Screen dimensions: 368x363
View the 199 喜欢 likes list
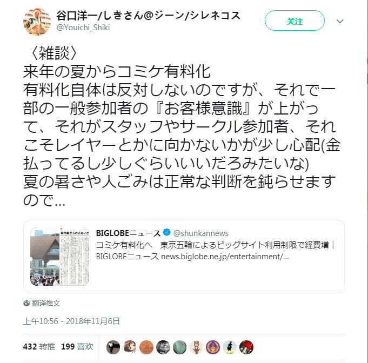point(77,347)
